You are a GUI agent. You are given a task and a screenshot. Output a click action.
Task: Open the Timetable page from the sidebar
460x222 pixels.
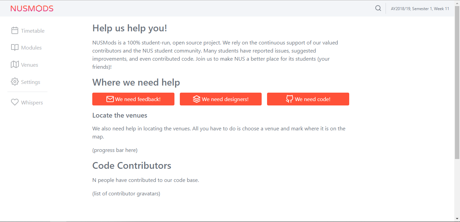(x=33, y=30)
